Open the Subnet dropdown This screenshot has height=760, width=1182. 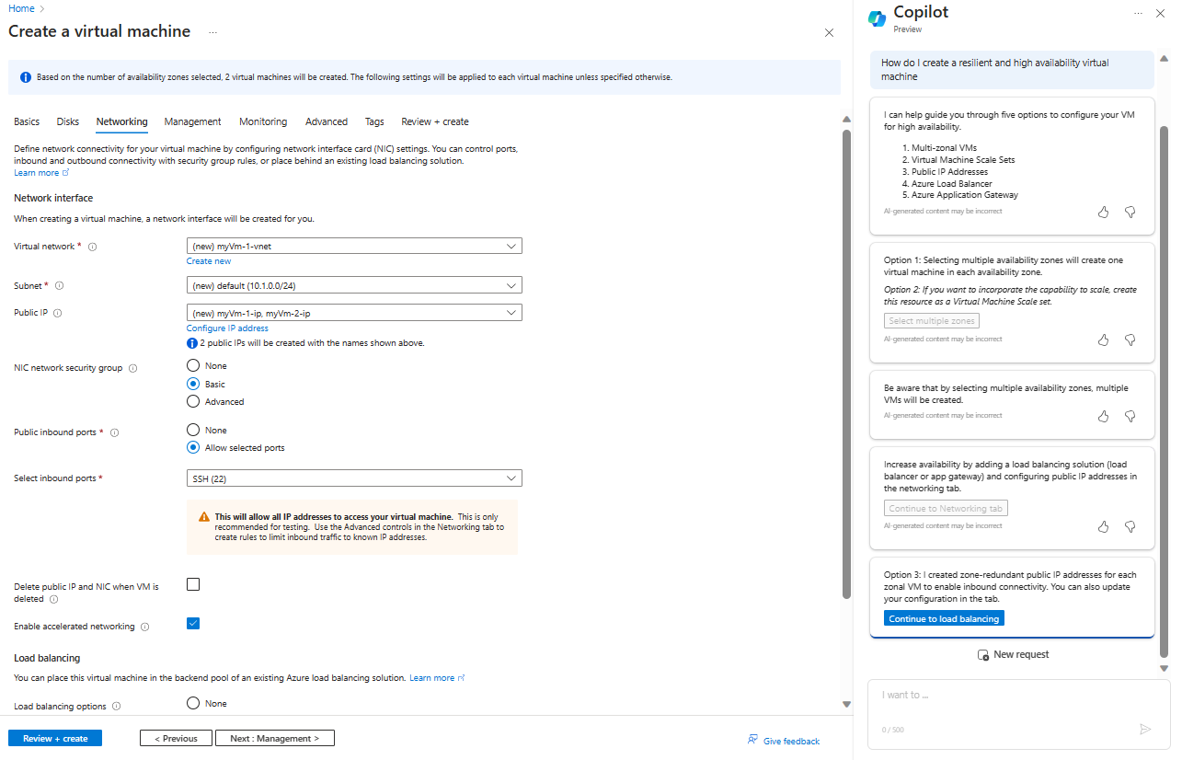coord(354,285)
